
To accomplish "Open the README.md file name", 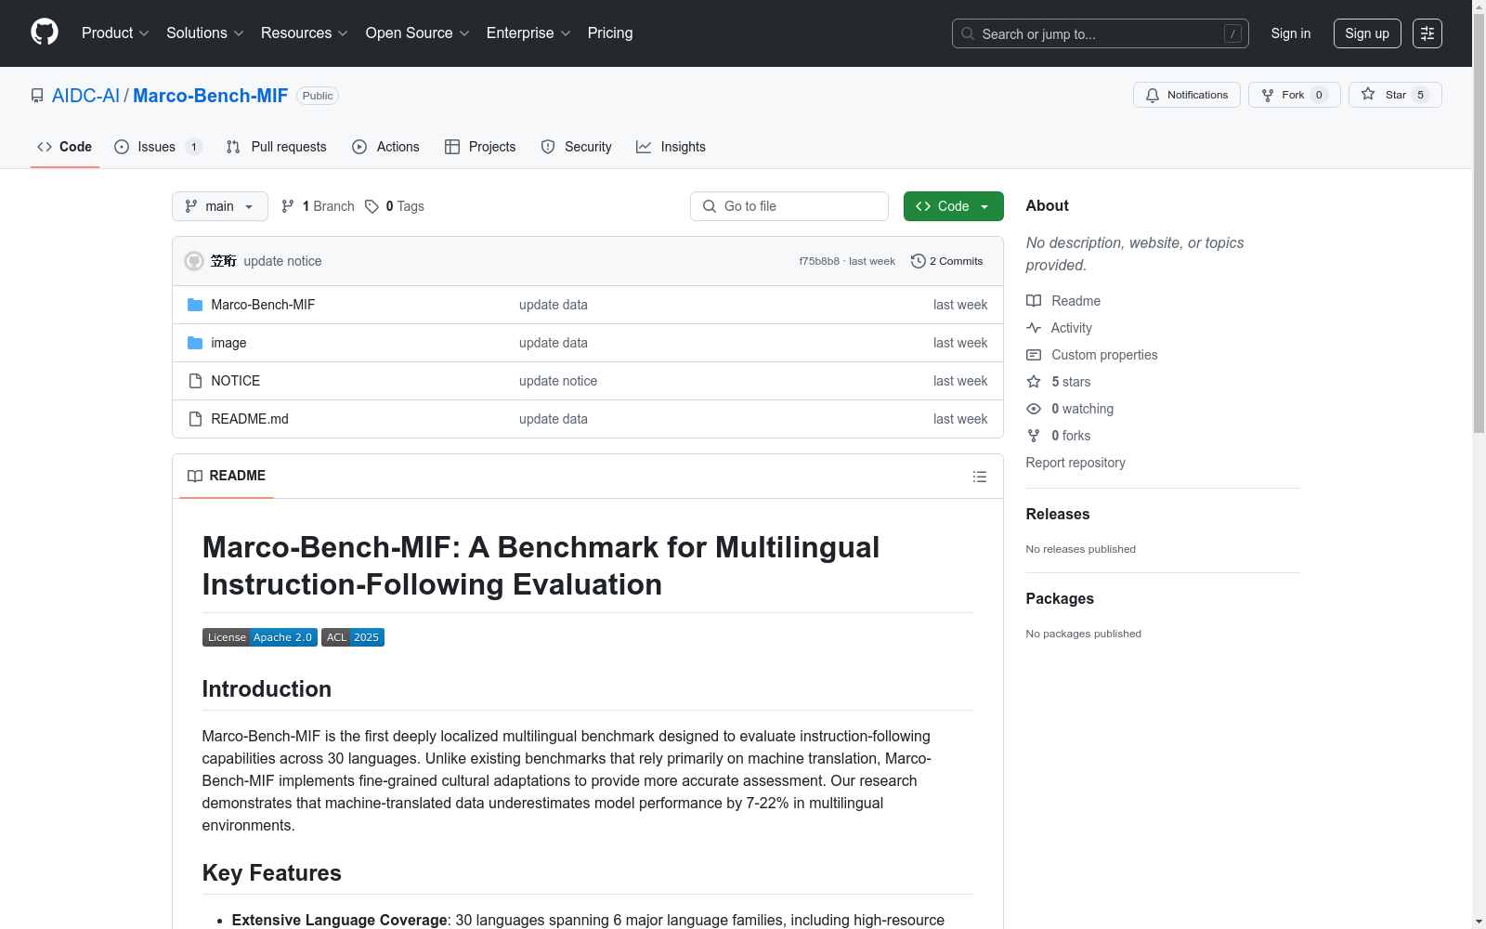I will point(250,419).
